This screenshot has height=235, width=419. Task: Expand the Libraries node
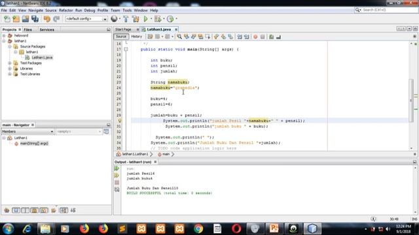click(x=10, y=69)
